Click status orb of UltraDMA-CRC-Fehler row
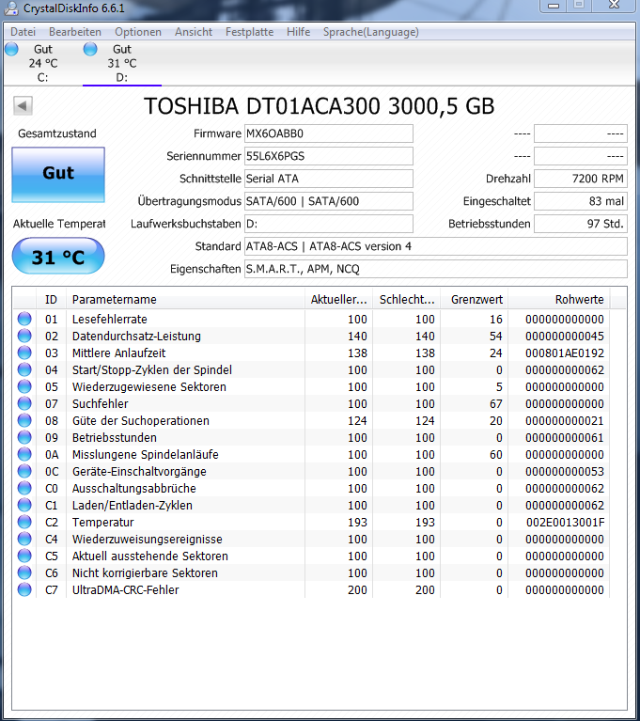This screenshot has width=640, height=721. 24,589
